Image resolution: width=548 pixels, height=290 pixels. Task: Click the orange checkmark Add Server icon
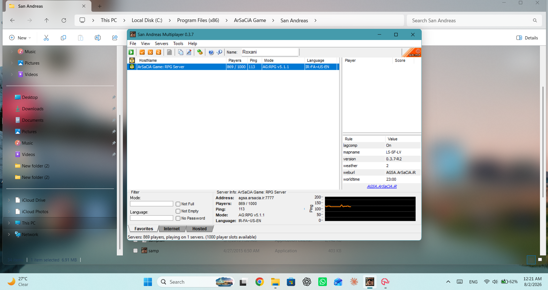point(142,52)
